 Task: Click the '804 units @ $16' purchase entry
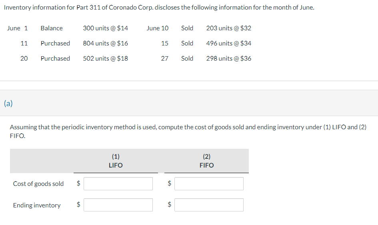106,43
